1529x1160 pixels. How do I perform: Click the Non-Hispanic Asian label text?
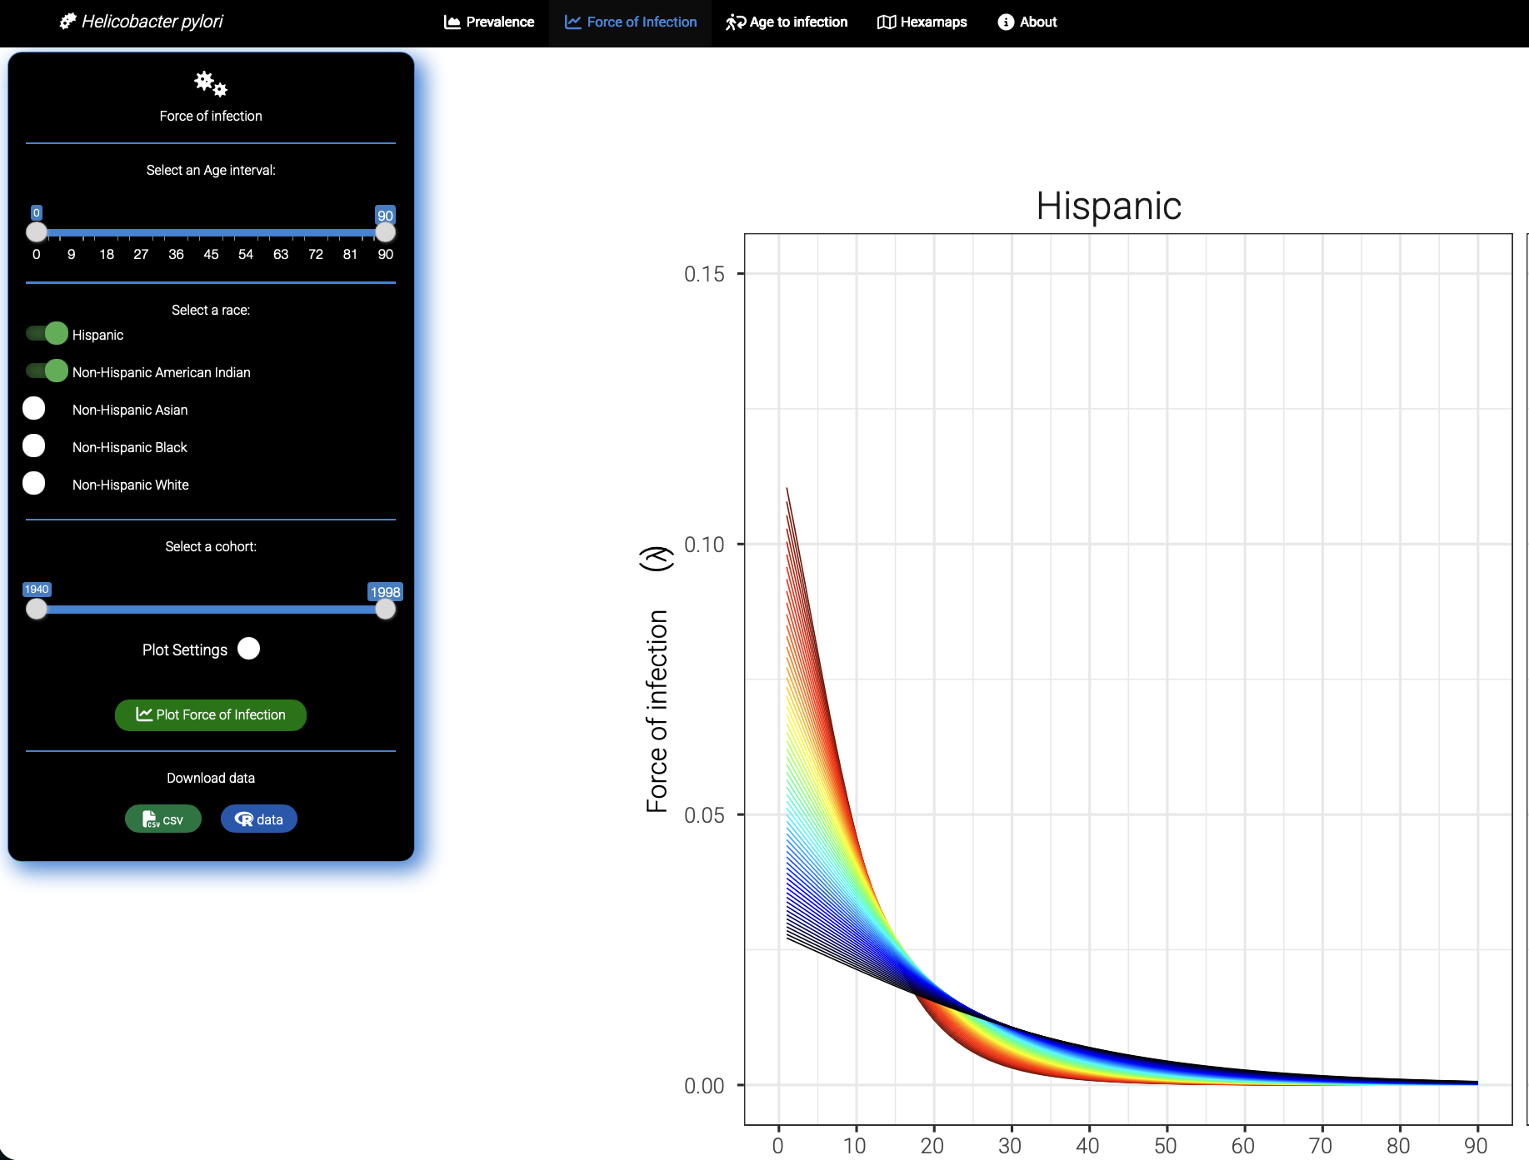click(130, 410)
